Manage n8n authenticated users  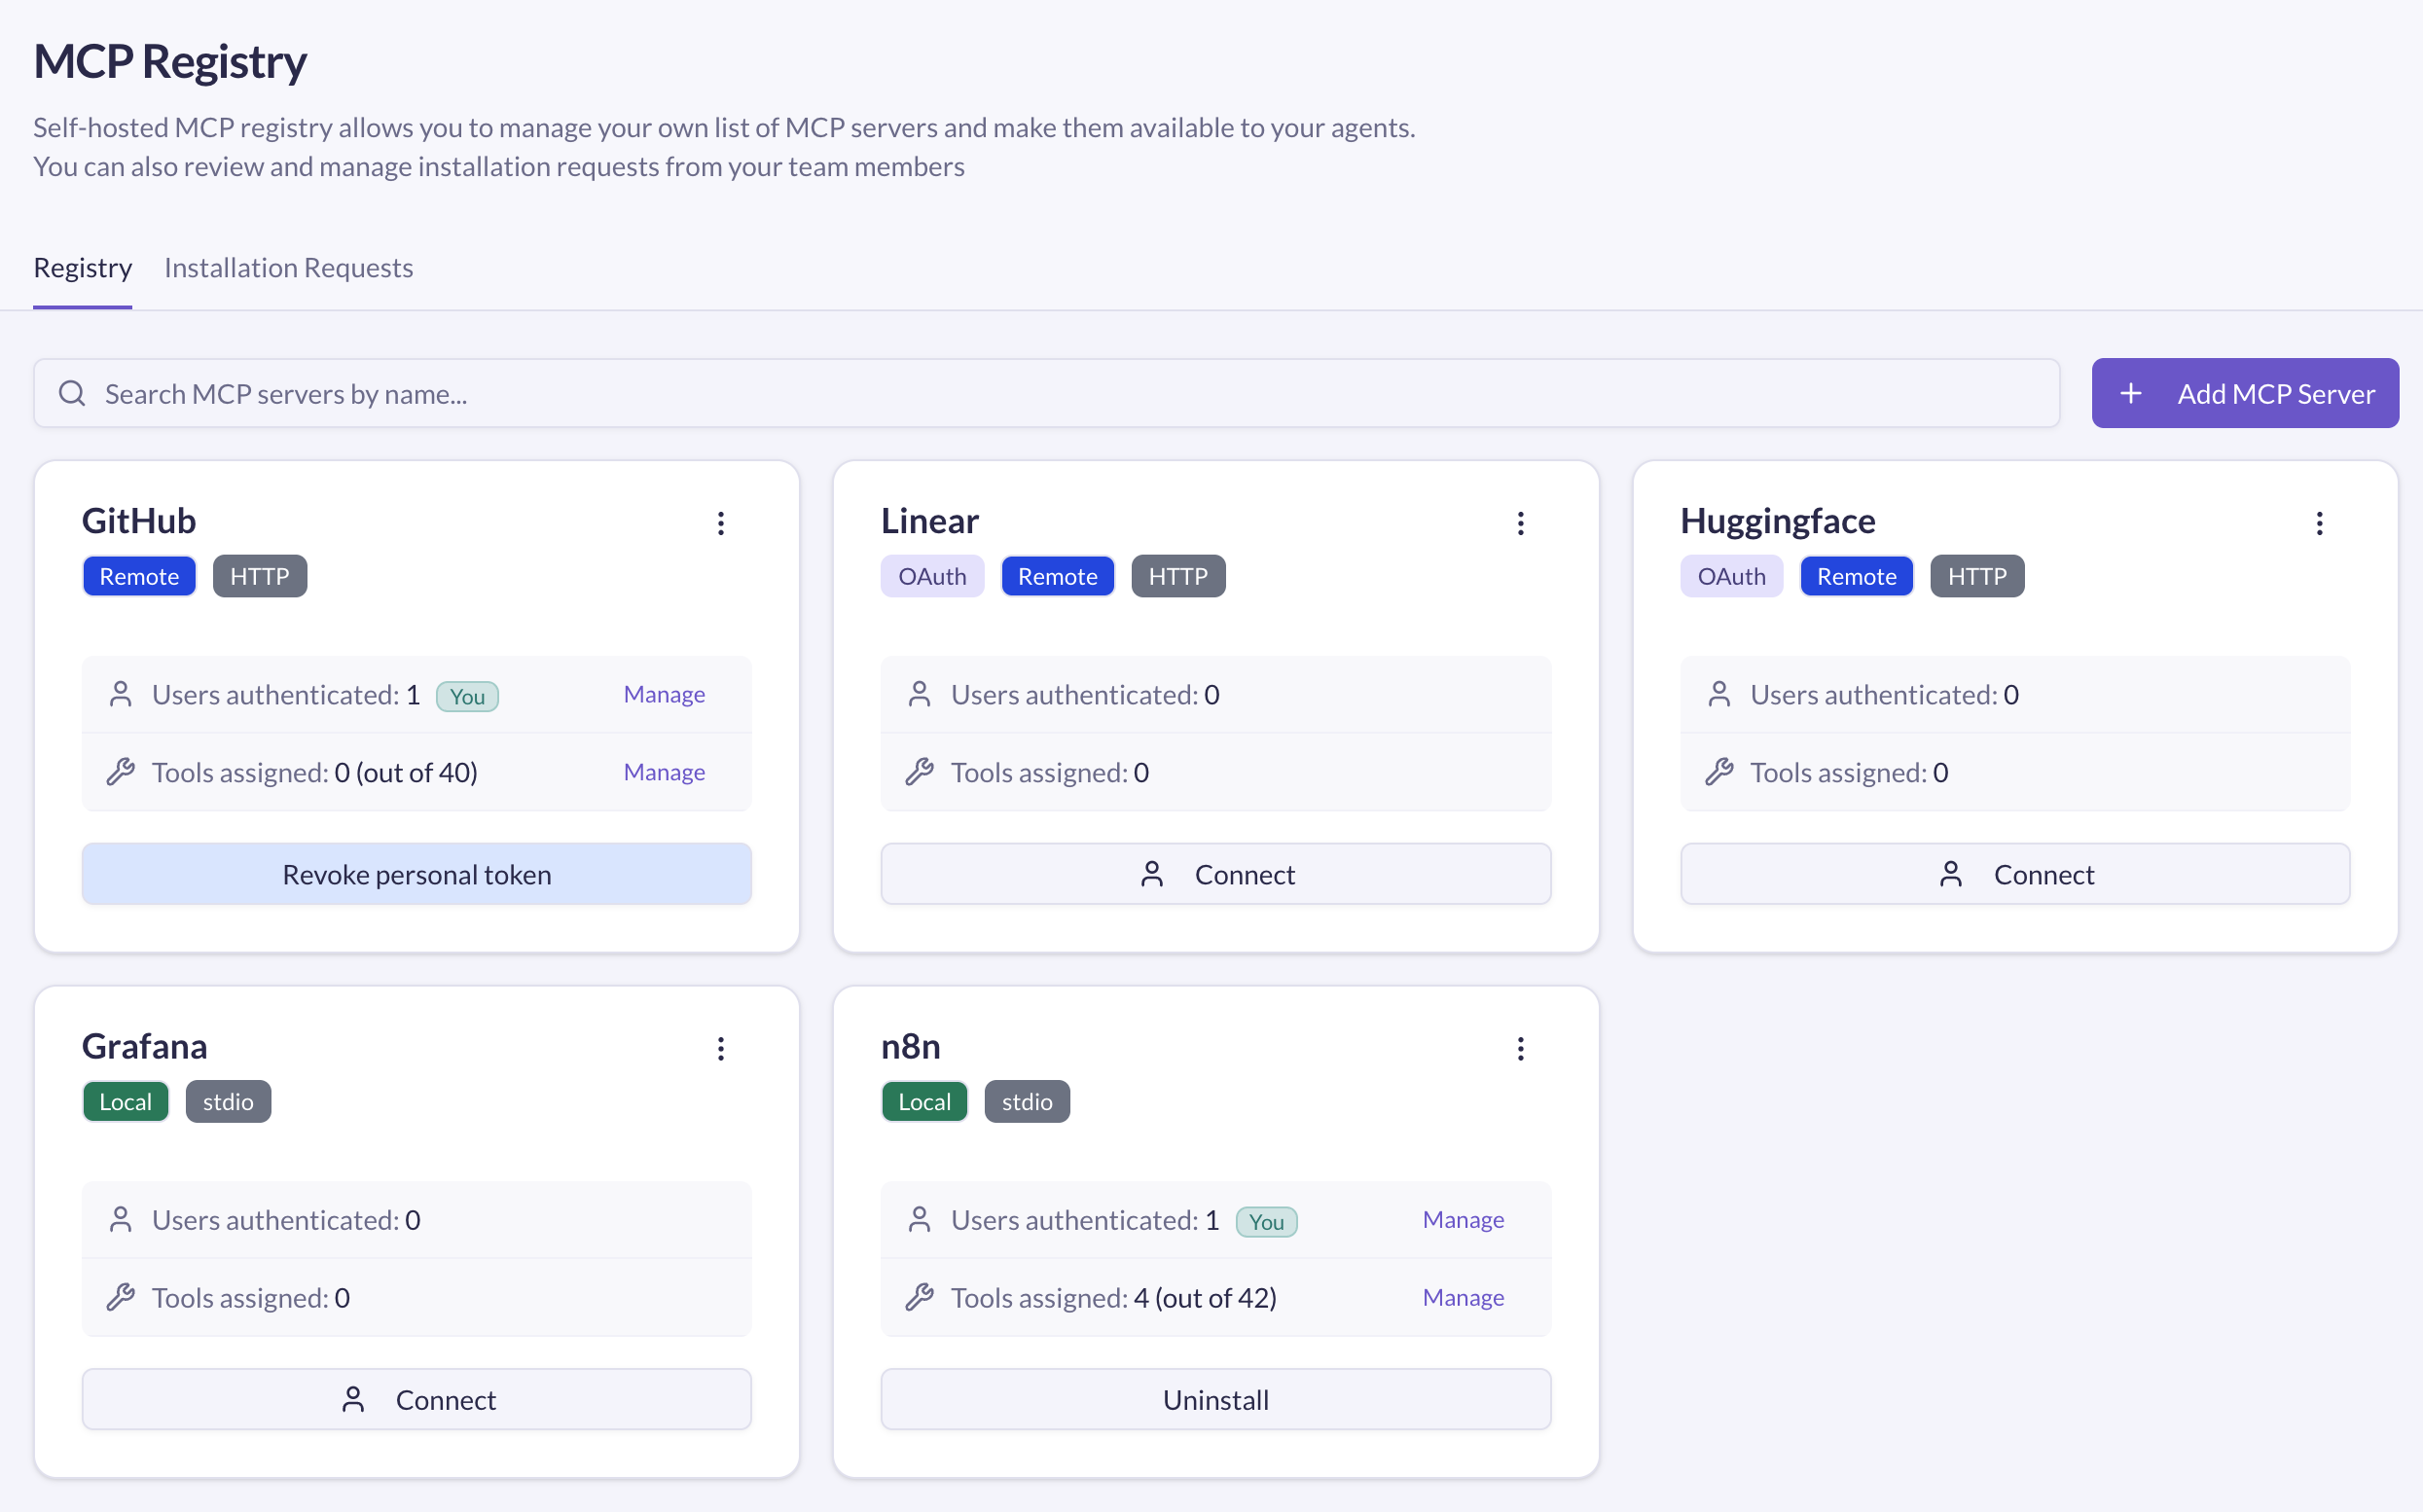click(1462, 1219)
